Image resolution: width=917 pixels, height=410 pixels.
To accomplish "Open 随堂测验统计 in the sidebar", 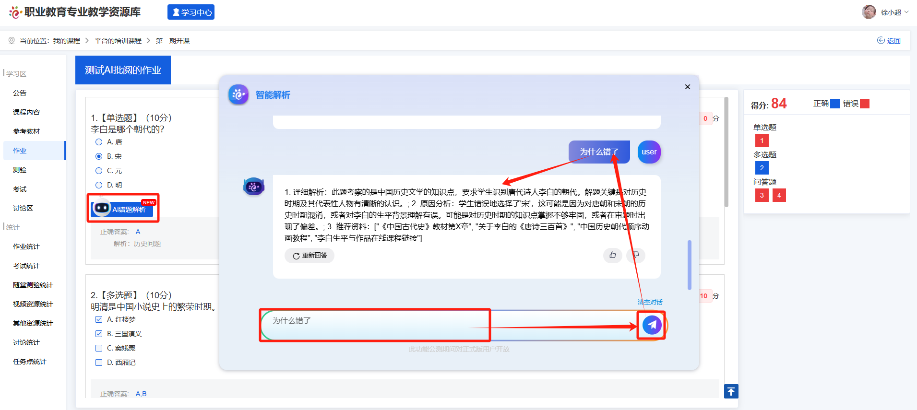I will [34, 285].
